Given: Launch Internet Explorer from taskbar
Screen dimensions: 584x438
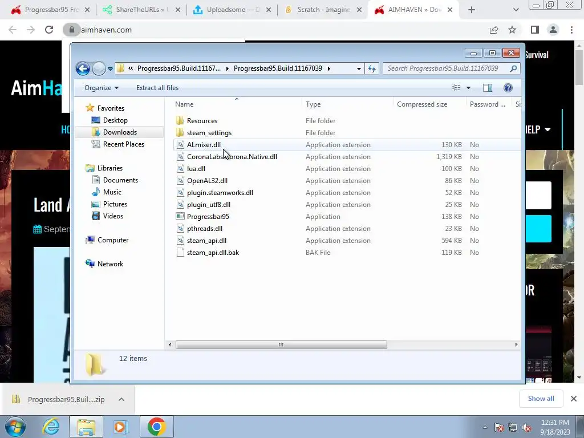Looking at the screenshot, I should coord(51,427).
